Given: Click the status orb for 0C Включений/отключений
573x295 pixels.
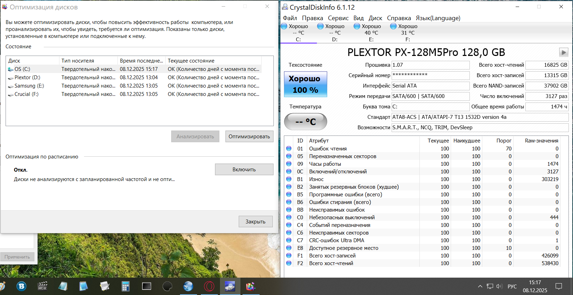Looking at the screenshot, I should click(289, 172).
